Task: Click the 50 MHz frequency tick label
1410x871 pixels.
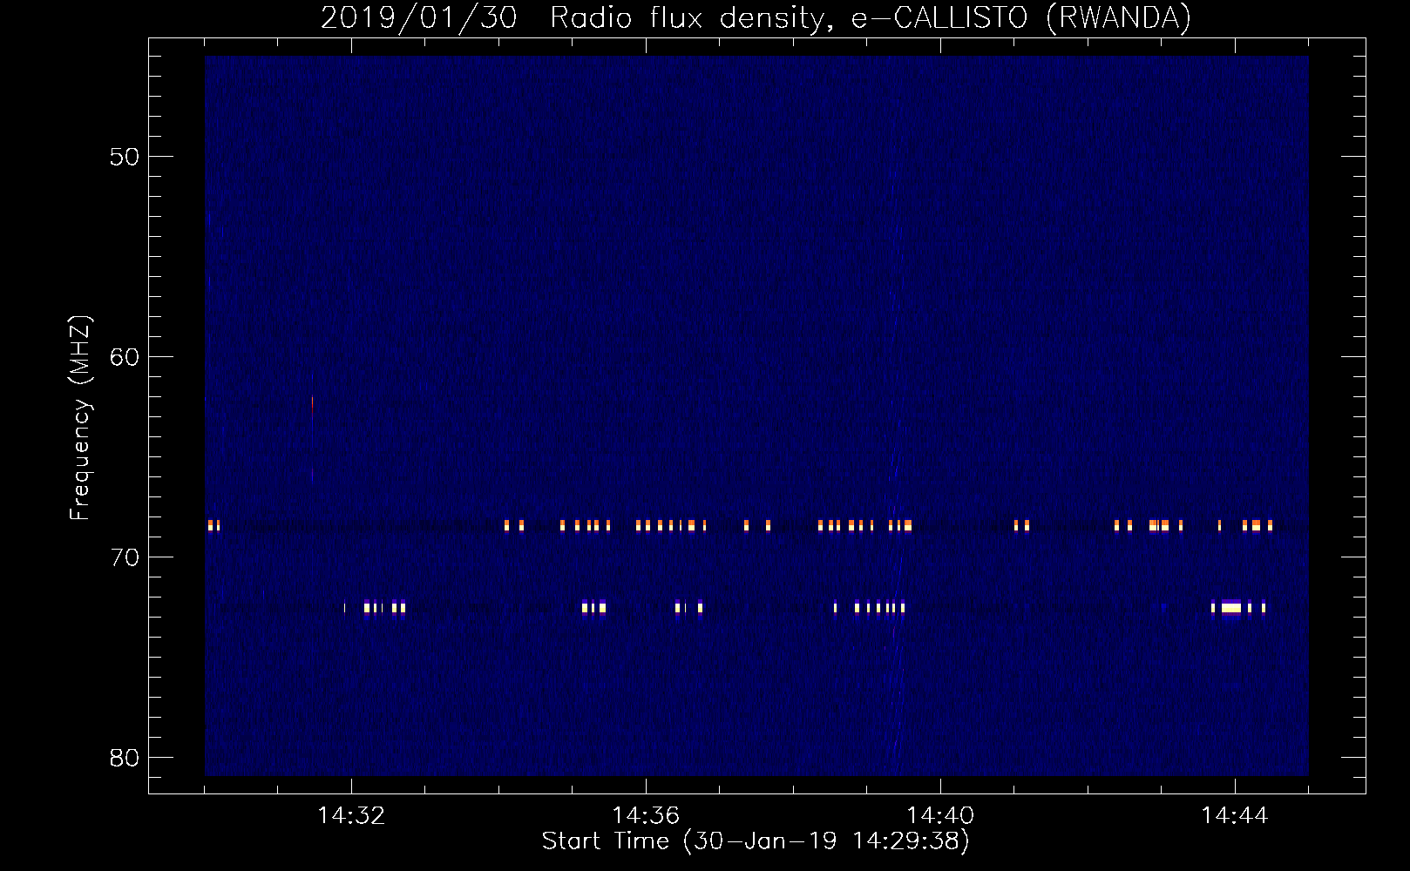Action: 125,157
